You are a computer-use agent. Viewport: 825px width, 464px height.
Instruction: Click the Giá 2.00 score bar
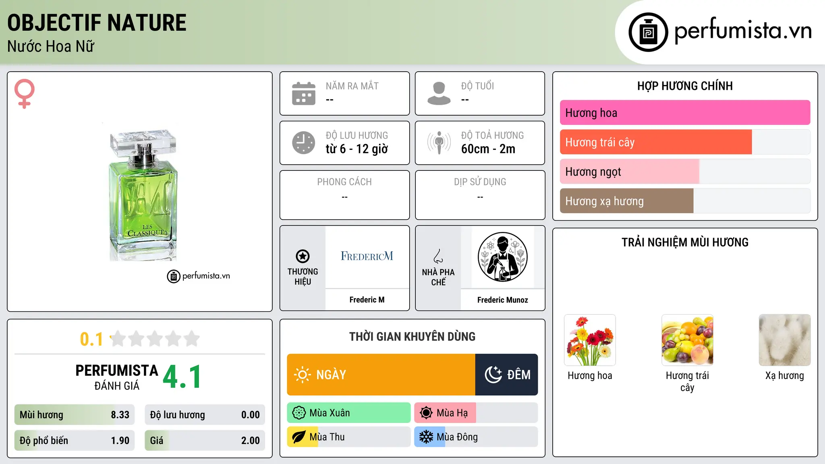click(205, 441)
